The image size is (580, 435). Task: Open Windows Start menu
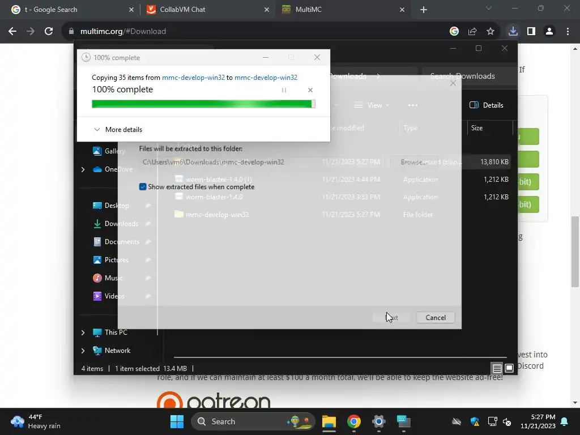pyautogui.click(x=177, y=421)
